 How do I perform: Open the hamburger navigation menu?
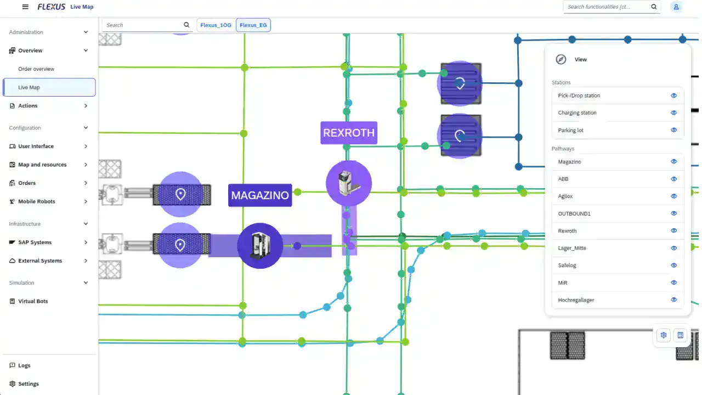click(25, 7)
